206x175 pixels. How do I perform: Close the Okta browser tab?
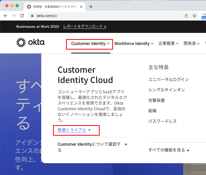pos(81,7)
